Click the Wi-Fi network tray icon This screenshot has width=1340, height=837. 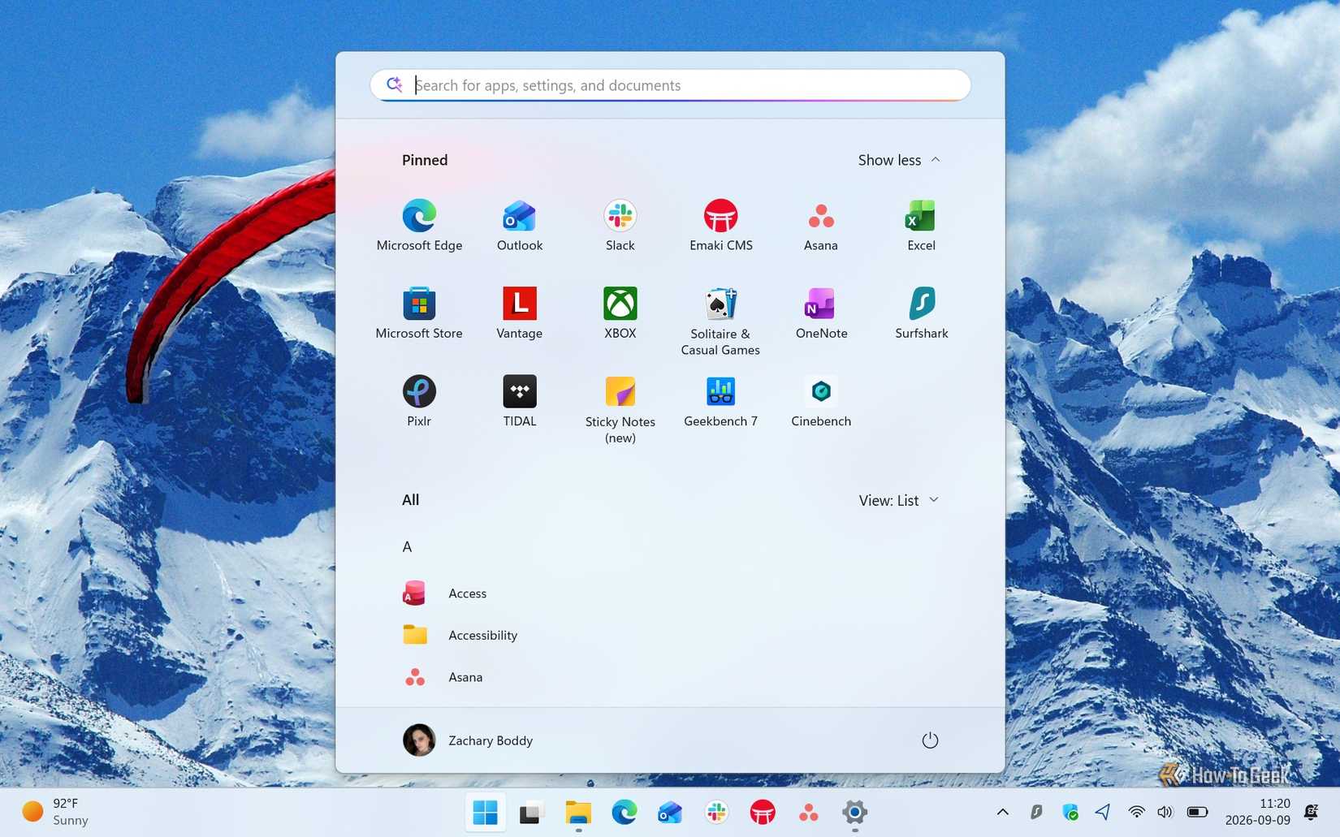[1136, 812]
